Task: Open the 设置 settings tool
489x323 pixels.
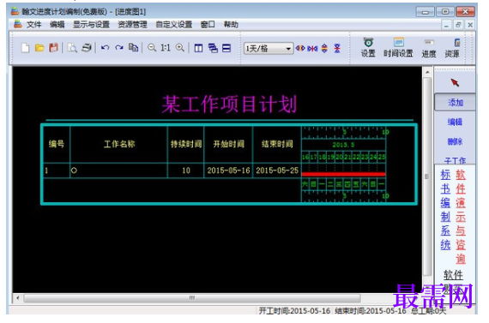Action: click(368, 48)
